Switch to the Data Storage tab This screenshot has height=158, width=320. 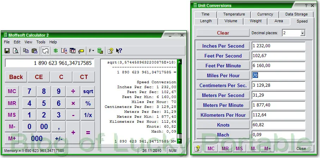(x=296, y=14)
